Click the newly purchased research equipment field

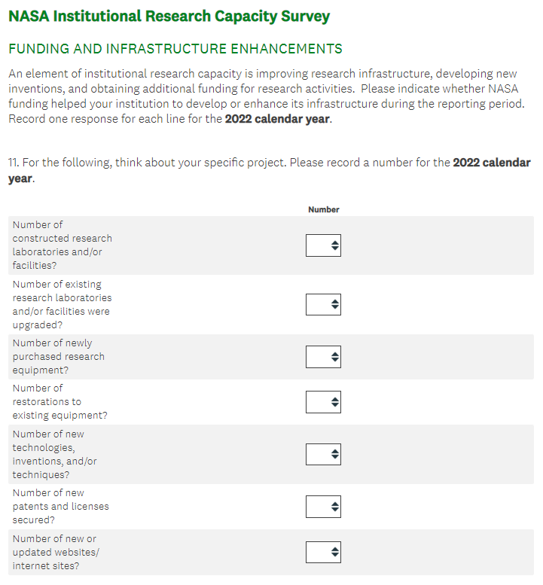point(319,357)
